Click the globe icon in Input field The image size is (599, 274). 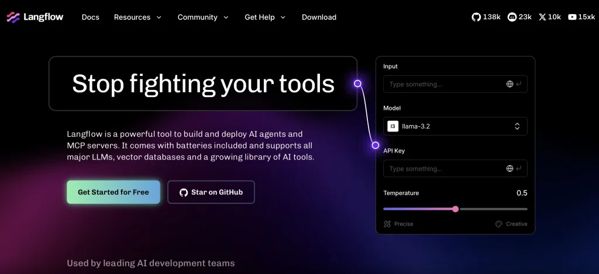pyautogui.click(x=510, y=84)
